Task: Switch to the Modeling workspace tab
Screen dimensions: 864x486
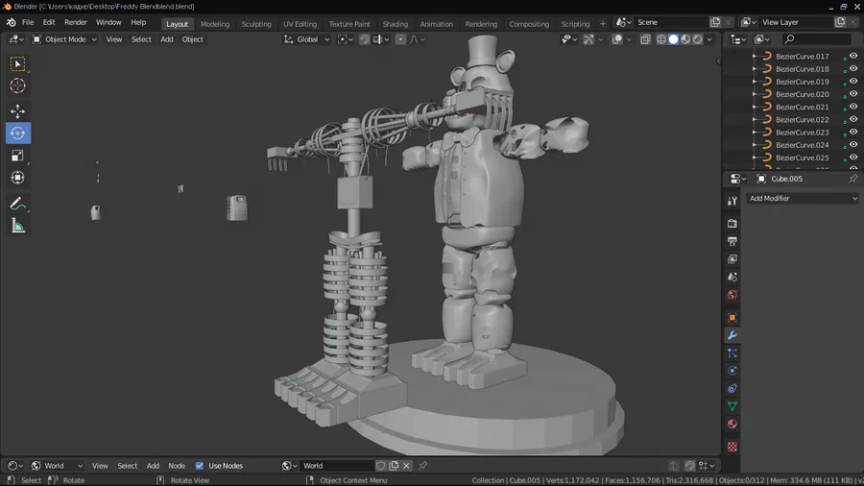Action: click(215, 24)
